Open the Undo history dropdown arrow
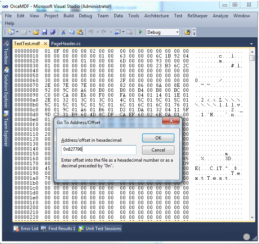Viewport: 259px width, 244px height. point(98,32)
